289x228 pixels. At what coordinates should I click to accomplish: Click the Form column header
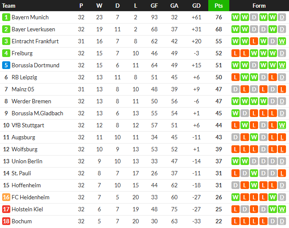(259, 6)
